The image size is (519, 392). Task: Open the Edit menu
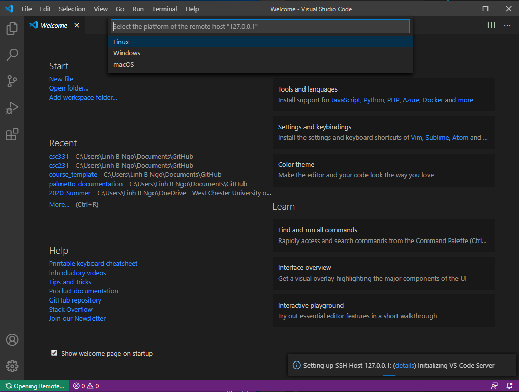point(45,9)
